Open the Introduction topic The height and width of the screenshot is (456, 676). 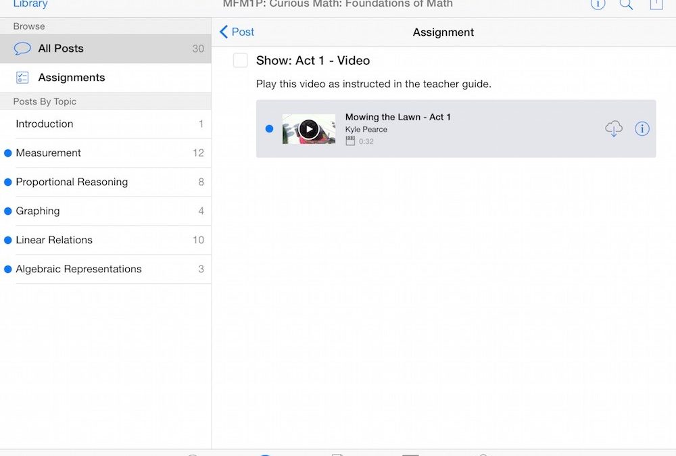pos(45,124)
